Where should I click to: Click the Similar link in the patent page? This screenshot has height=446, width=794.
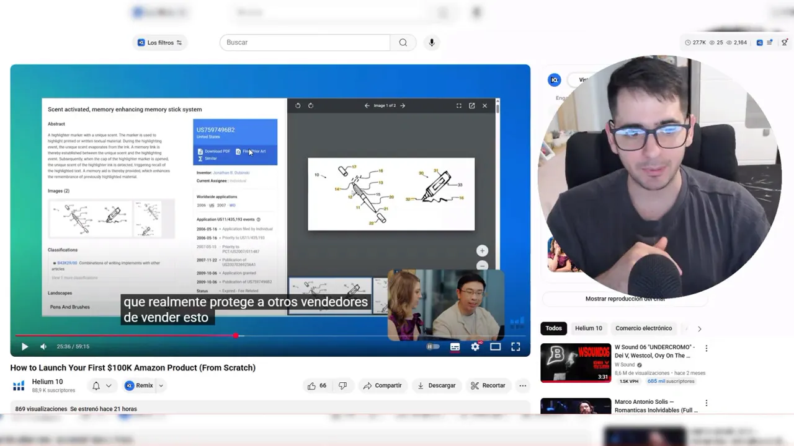pyautogui.click(x=207, y=159)
